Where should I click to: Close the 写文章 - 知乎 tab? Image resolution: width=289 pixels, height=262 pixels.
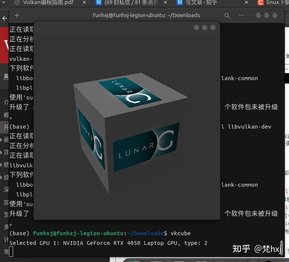[246, 2]
